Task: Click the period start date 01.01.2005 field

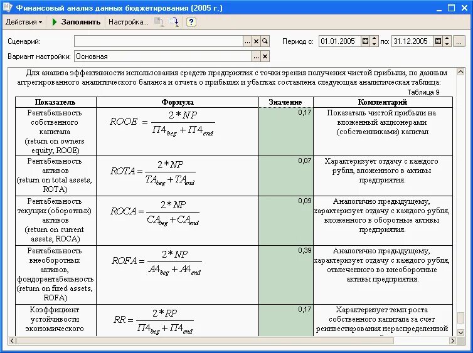Action: pyautogui.click(x=339, y=41)
